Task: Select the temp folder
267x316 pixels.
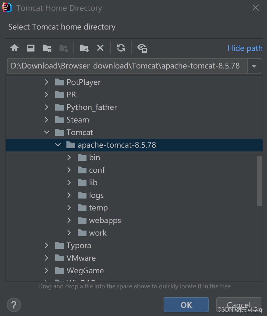Action: point(93,208)
